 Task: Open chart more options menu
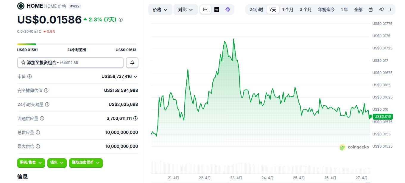(391, 10)
